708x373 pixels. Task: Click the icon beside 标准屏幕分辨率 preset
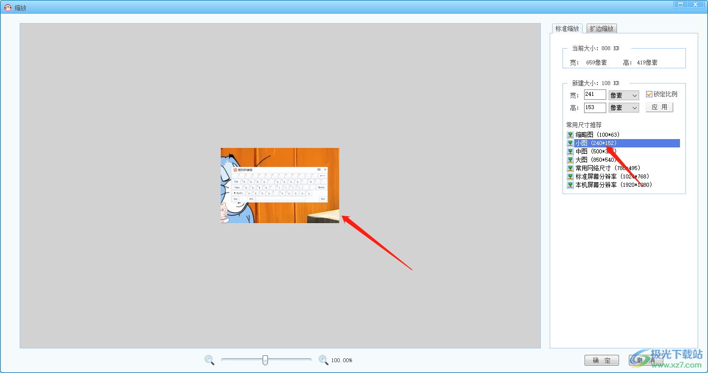(x=570, y=176)
